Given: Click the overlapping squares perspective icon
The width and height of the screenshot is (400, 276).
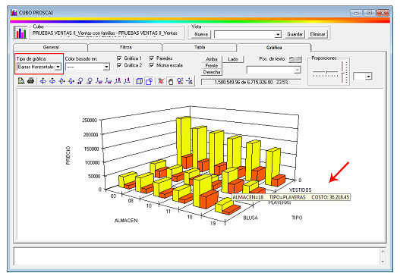Looking at the screenshot, I should [149, 81].
